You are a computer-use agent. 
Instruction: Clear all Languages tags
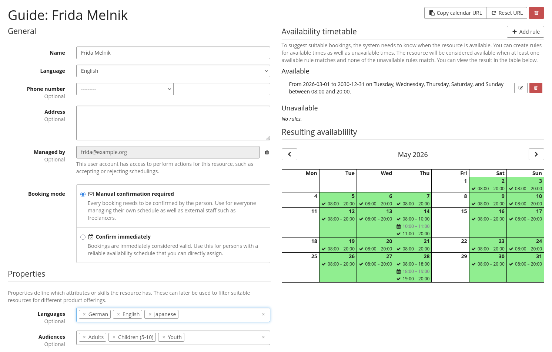(263, 314)
